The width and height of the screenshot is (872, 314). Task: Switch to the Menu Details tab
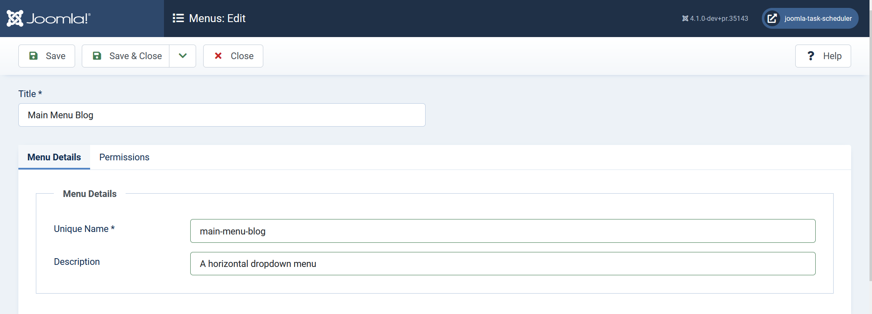pyautogui.click(x=54, y=157)
